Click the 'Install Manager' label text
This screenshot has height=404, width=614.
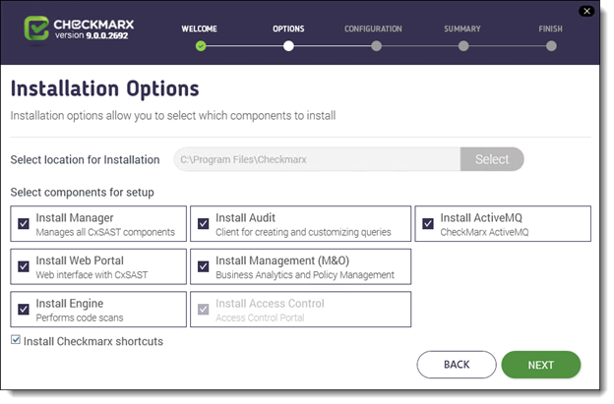coord(75,218)
